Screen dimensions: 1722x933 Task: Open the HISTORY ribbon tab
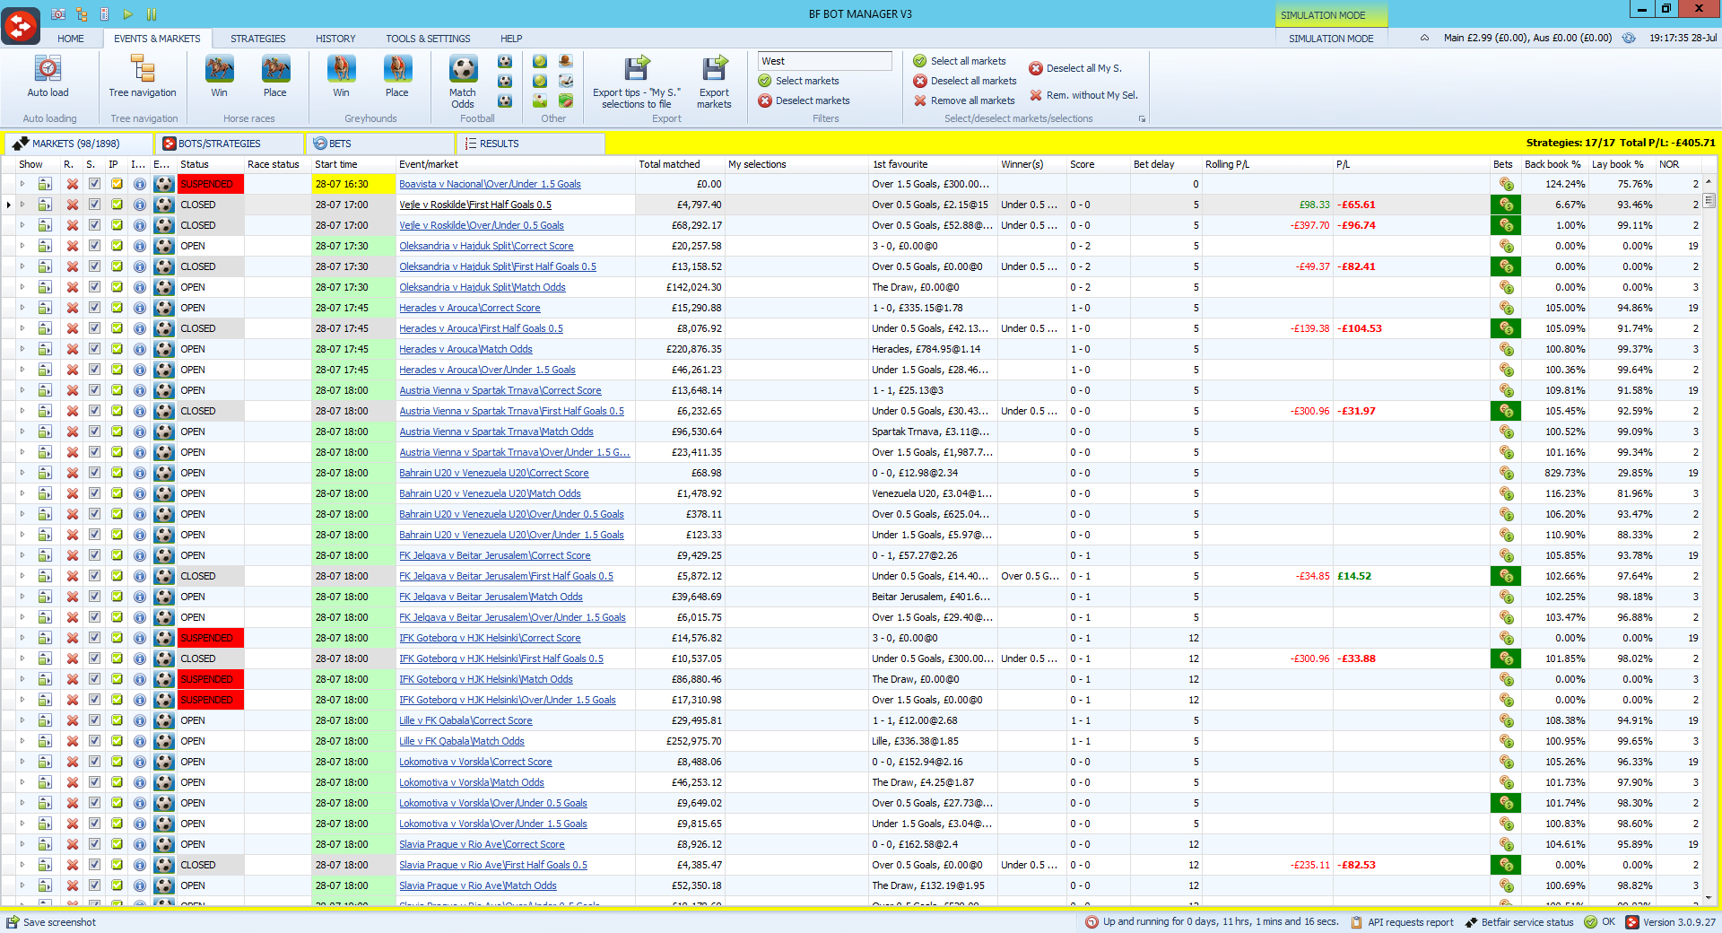tap(335, 39)
